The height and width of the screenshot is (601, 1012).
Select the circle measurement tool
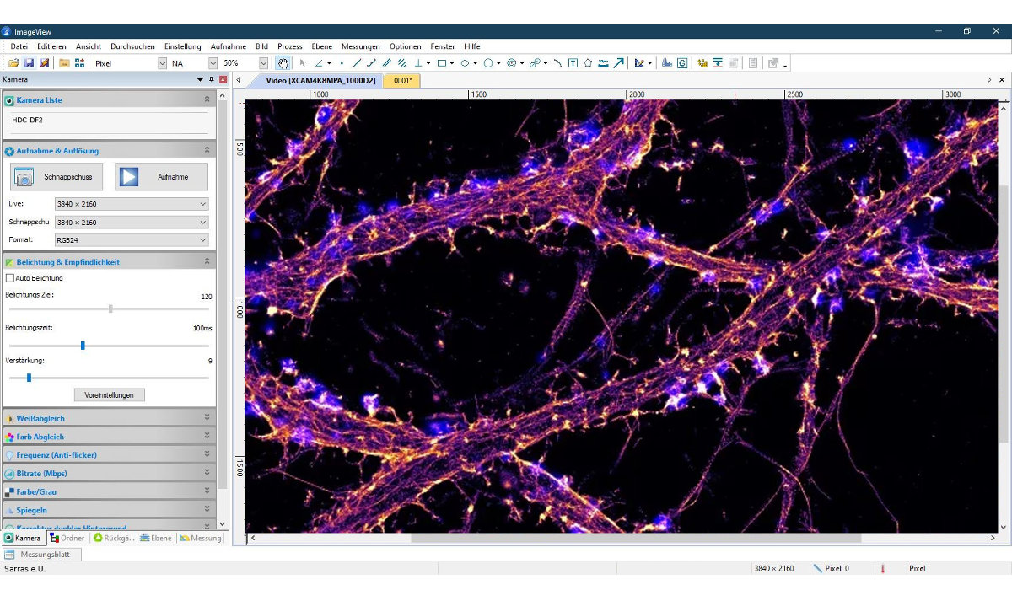point(488,62)
